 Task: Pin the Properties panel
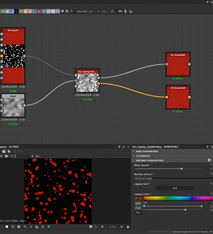pyautogui.click(x=207, y=147)
